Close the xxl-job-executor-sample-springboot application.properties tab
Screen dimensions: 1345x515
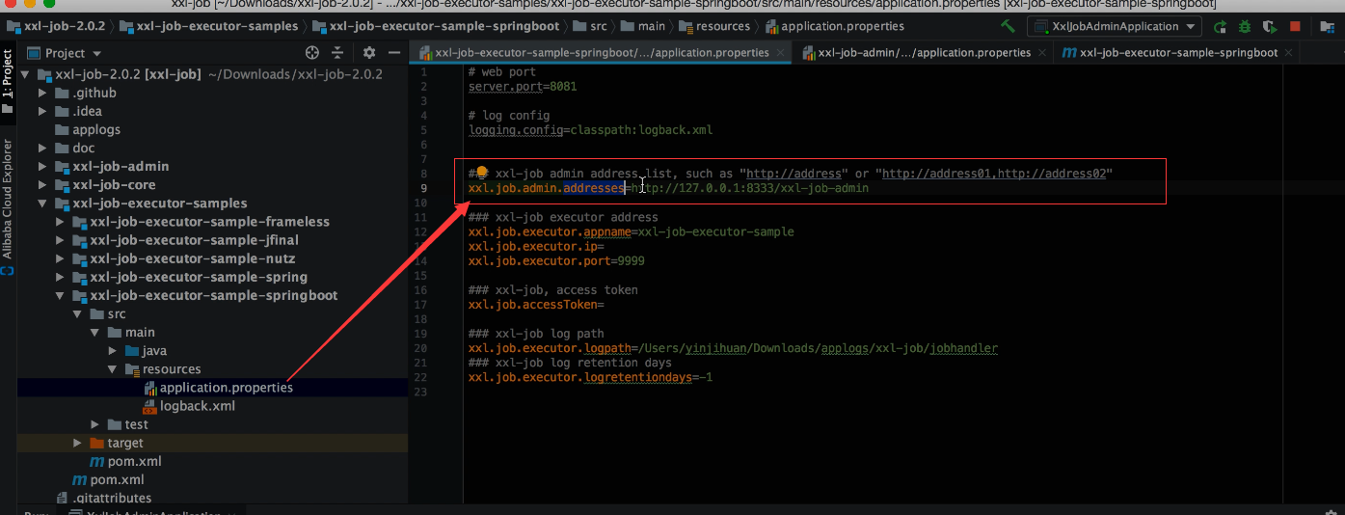781,53
